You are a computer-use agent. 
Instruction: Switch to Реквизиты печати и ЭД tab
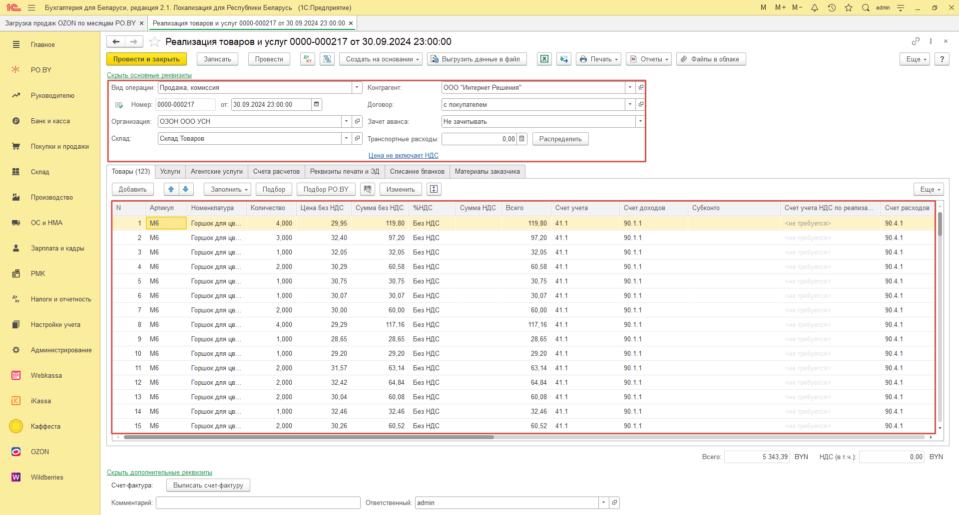click(x=345, y=171)
